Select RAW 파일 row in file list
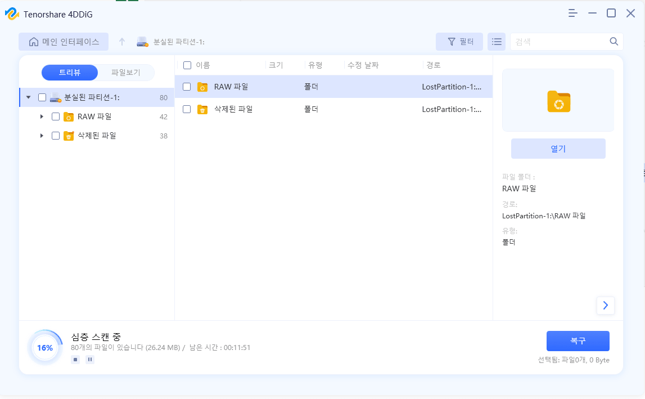 coord(333,87)
